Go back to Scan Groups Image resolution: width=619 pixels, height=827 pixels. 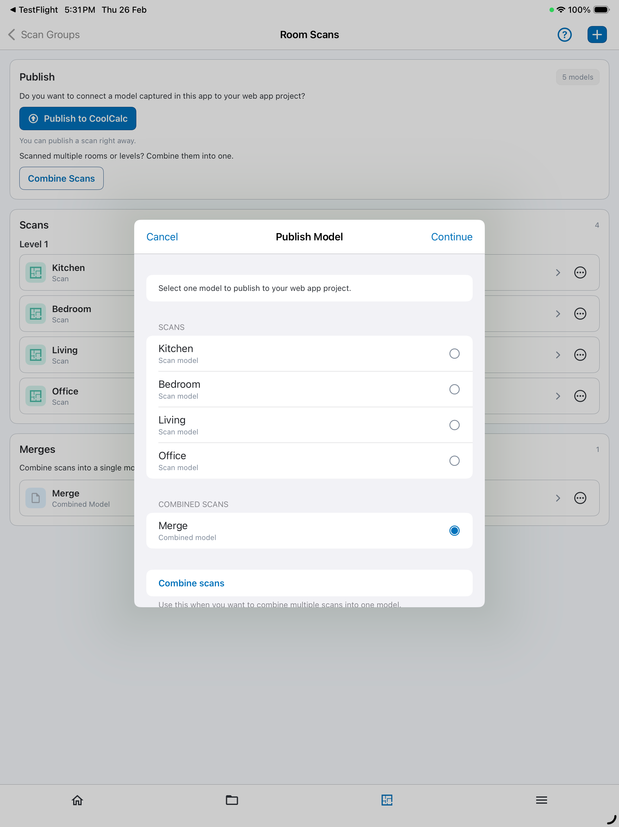coord(44,35)
